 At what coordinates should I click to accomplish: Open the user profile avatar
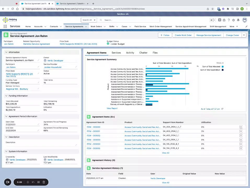click(x=245, y=20)
